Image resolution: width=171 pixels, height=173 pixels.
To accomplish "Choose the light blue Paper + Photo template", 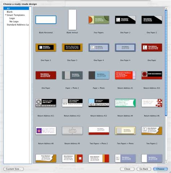I will [x=99, y=75].
